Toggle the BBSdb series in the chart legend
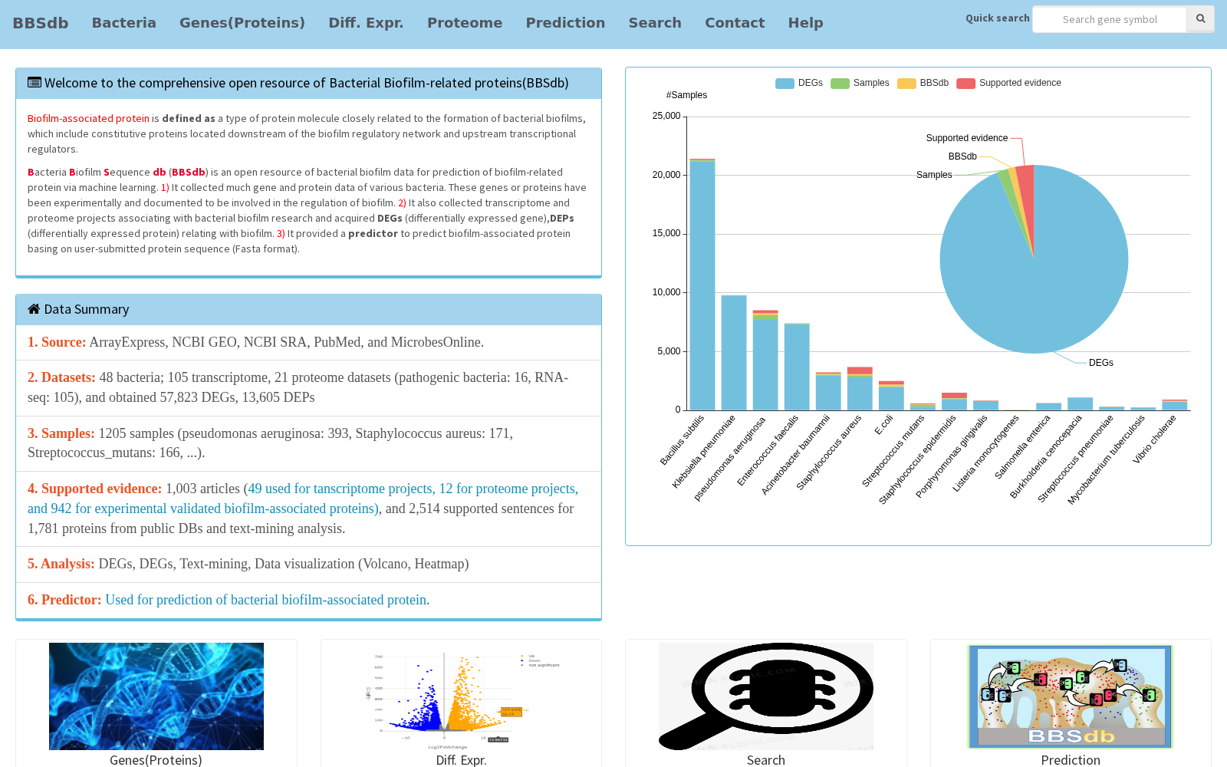The height and width of the screenshot is (767, 1227). (923, 83)
